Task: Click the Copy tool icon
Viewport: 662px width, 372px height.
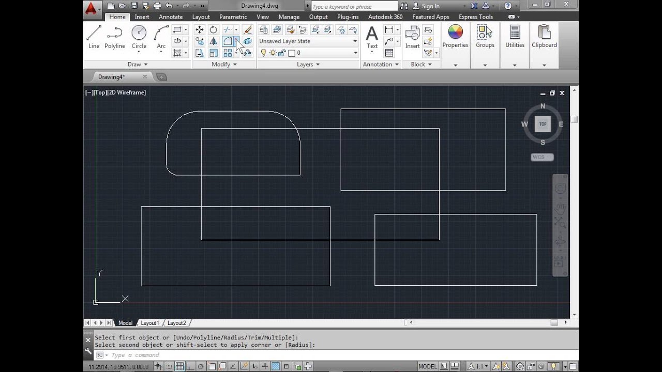Action: click(200, 41)
